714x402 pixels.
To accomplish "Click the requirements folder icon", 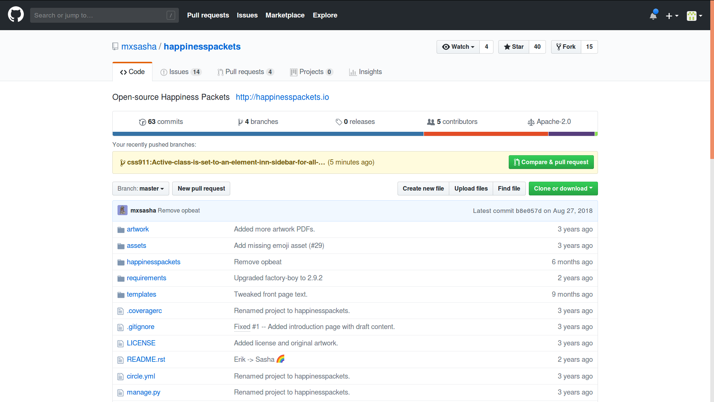I will point(121,278).
